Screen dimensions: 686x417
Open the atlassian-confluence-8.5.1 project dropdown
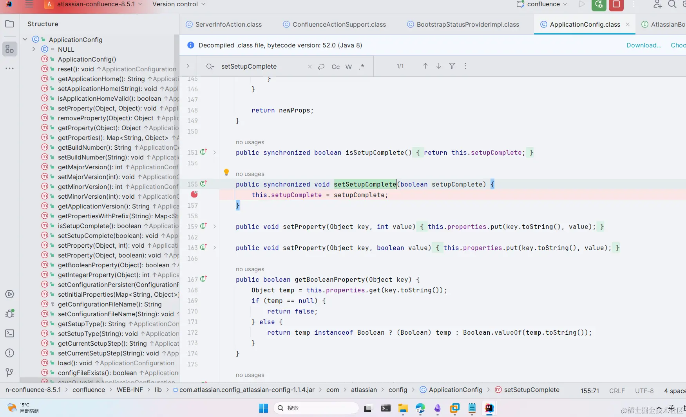tap(94, 4)
